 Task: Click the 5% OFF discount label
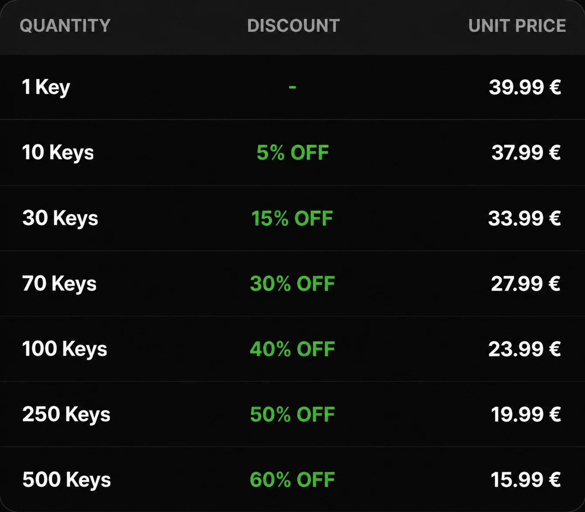pyautogui.click(x=293, y=153)
